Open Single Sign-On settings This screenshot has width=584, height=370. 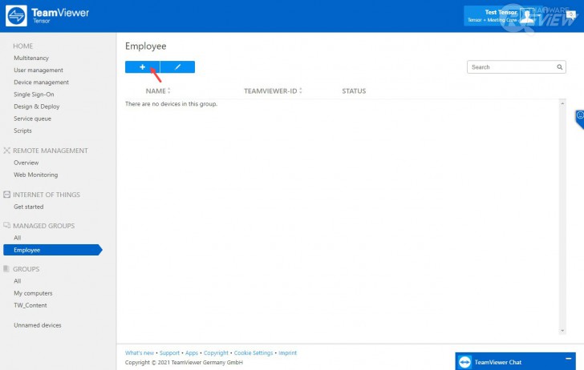click(x=34, y=95)
